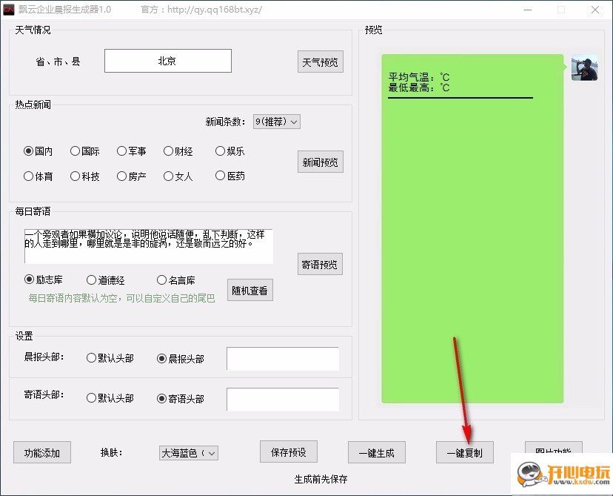Screen dimensions: 613x496
Task: Select the 女人 news category
Action: pyautogui.click(x=178, y=176)
